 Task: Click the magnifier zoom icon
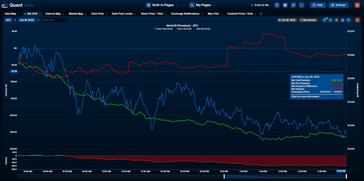(x=349, y=20)
